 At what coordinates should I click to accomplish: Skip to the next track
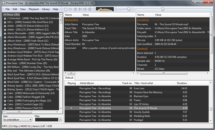pos(85,9)
